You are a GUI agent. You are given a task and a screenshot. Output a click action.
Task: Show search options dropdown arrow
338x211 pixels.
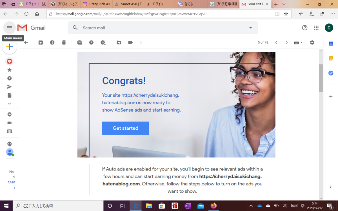click(x=251, y=28)
